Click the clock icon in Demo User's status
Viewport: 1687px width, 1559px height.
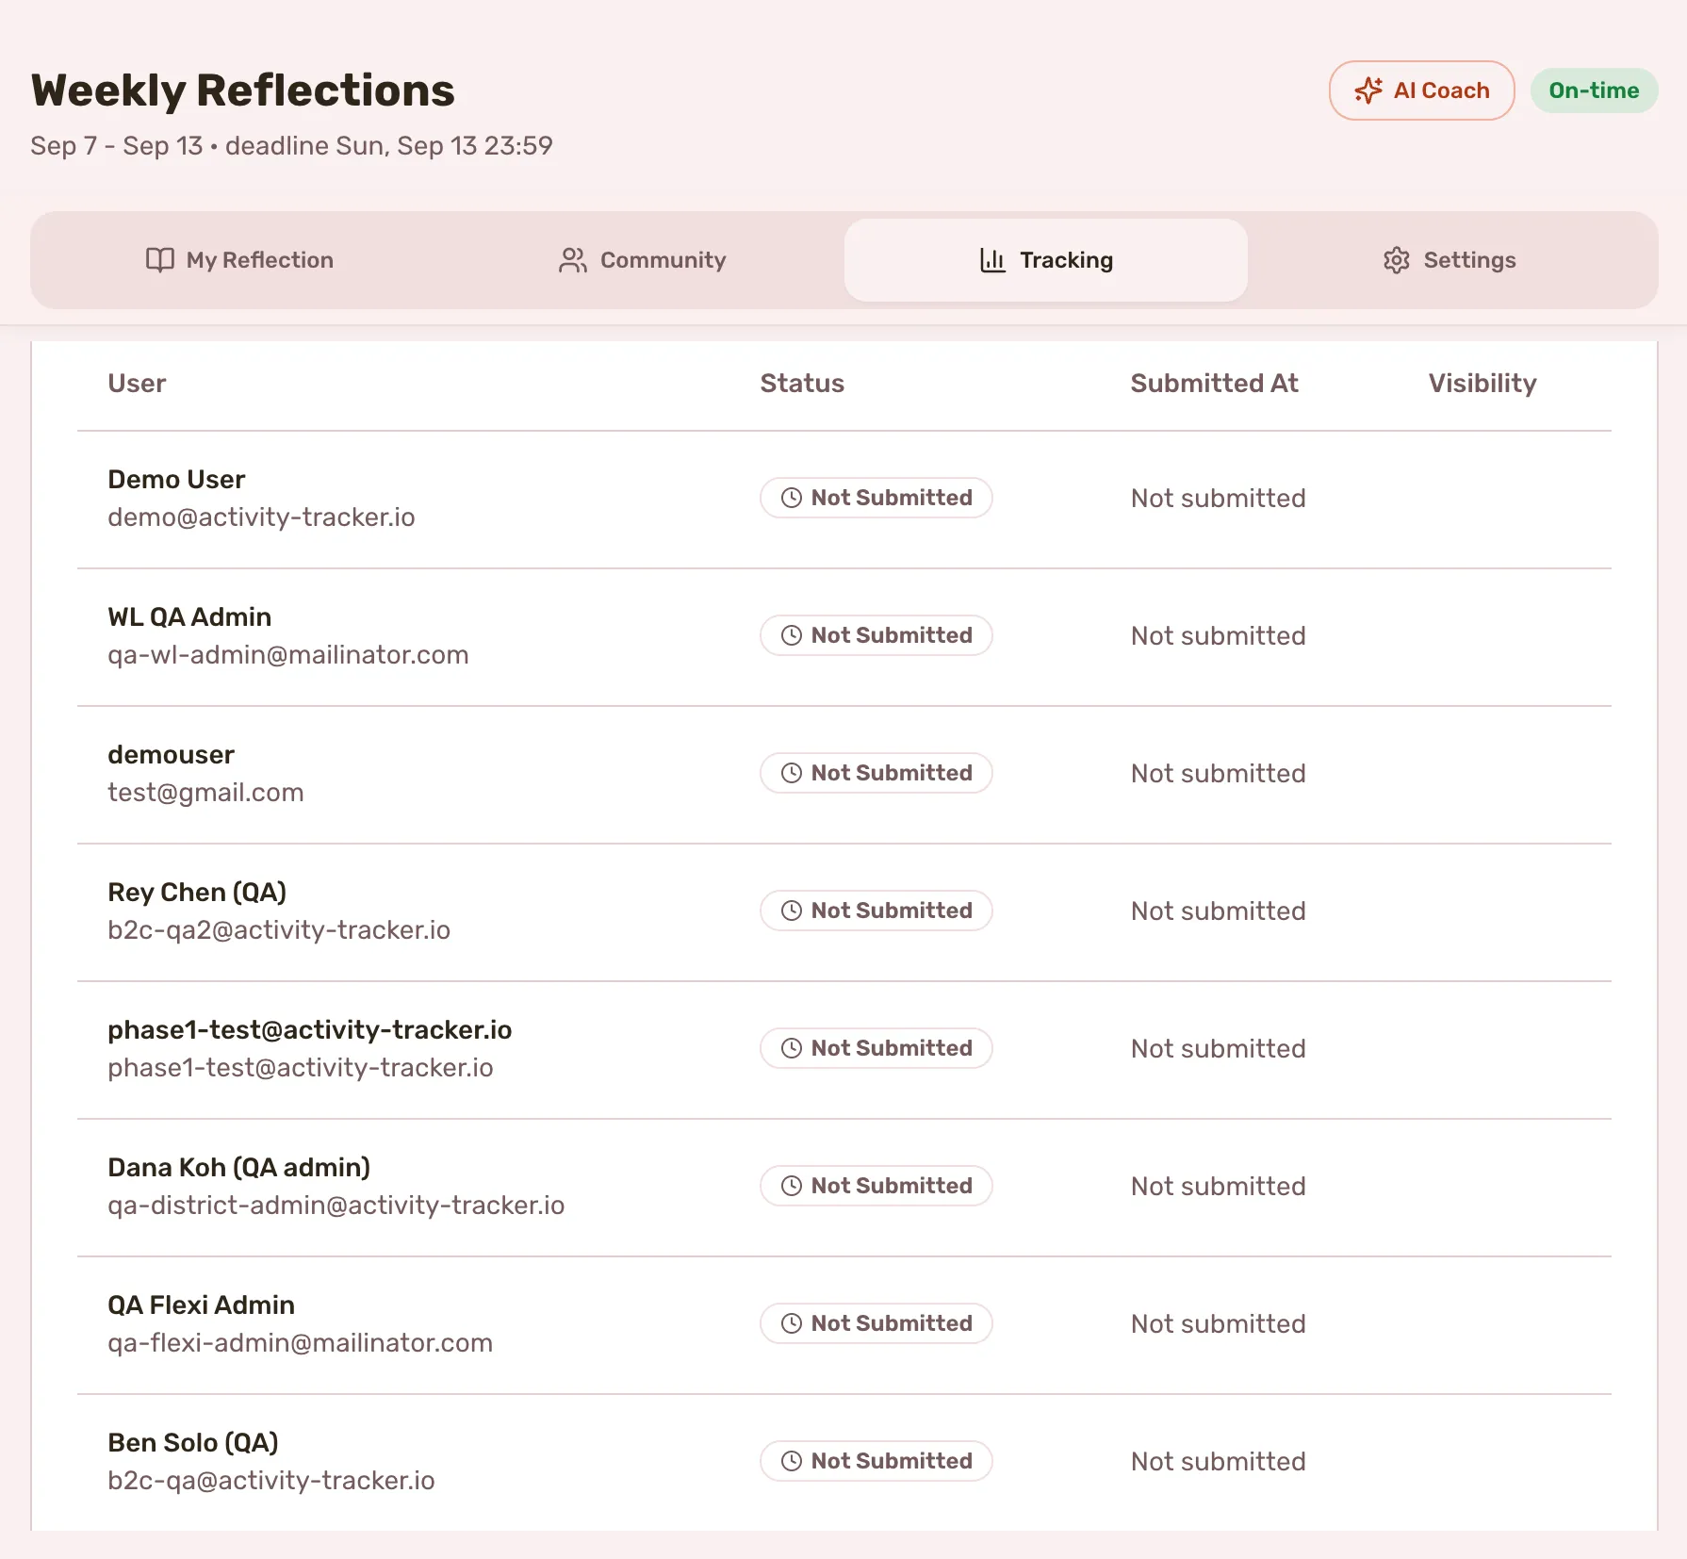click(792, 498)
